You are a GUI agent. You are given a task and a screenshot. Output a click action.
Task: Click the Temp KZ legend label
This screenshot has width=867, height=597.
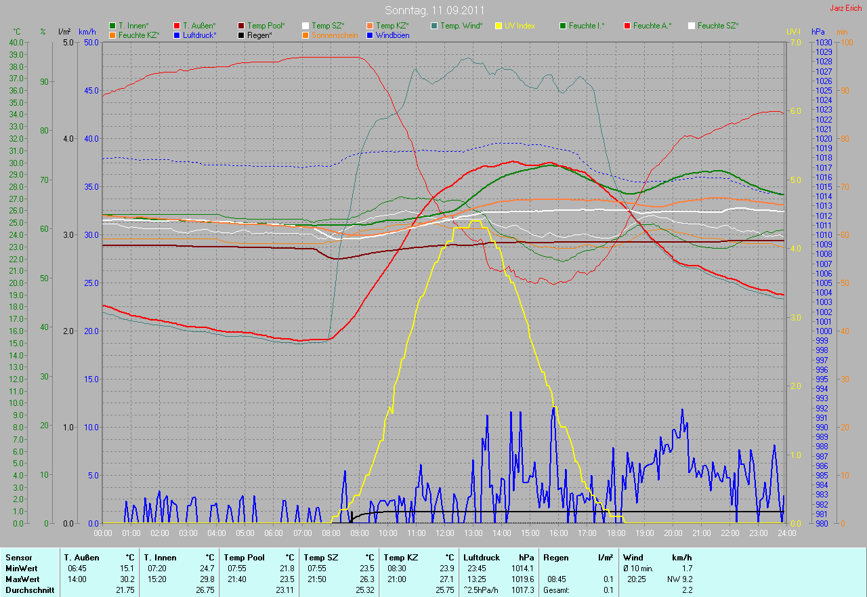tap(392, 26)
